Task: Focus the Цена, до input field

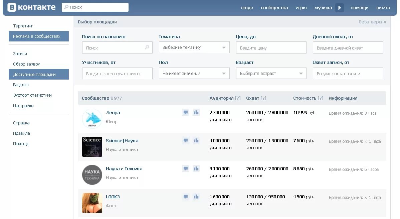Action: click(x=271, y=47)
